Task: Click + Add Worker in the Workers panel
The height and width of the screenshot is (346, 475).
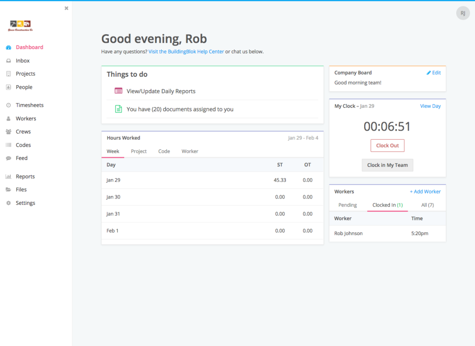Action: click(425, 191)
